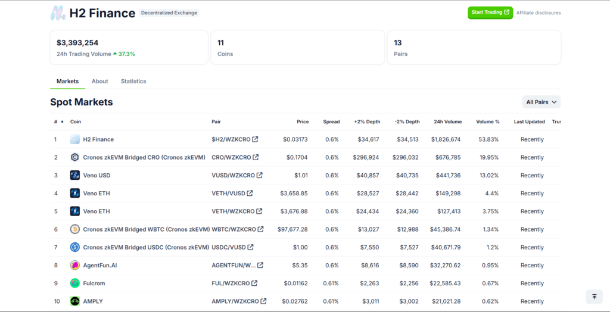
Task: Open external link icon for CRO/WZKCRO pair
Action: click(256, 157)
